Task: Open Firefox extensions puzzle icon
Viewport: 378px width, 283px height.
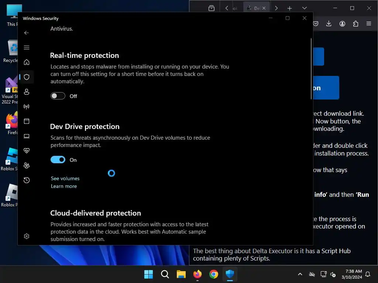Action: pos(355,24)
